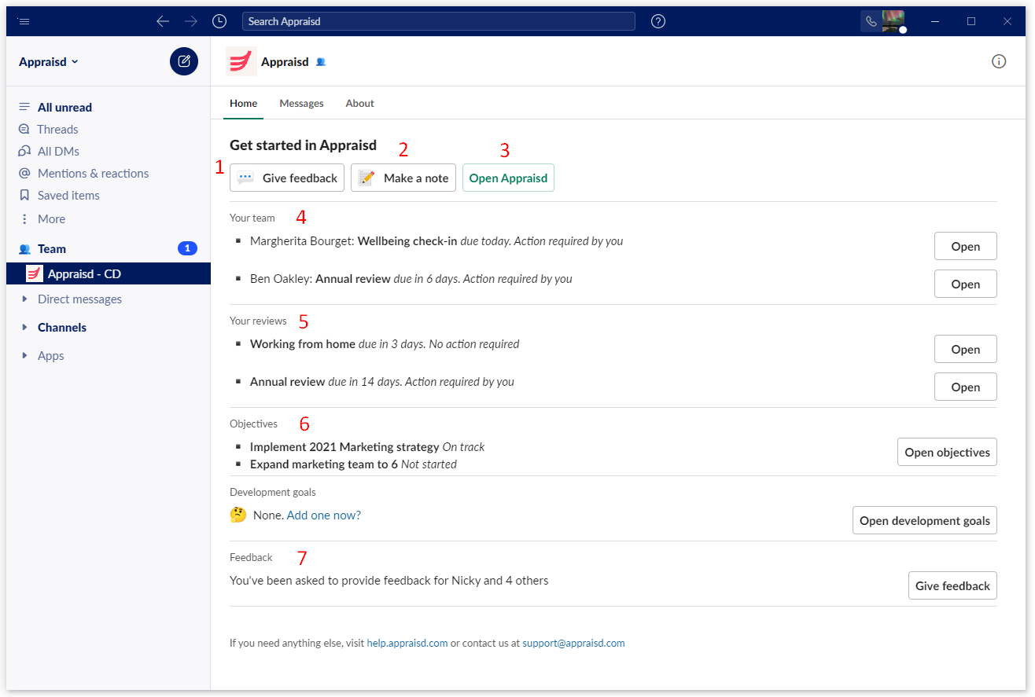Open Margherita Bourget's Wellbeing check-in

pyautogui.click(x=965, y=246)
